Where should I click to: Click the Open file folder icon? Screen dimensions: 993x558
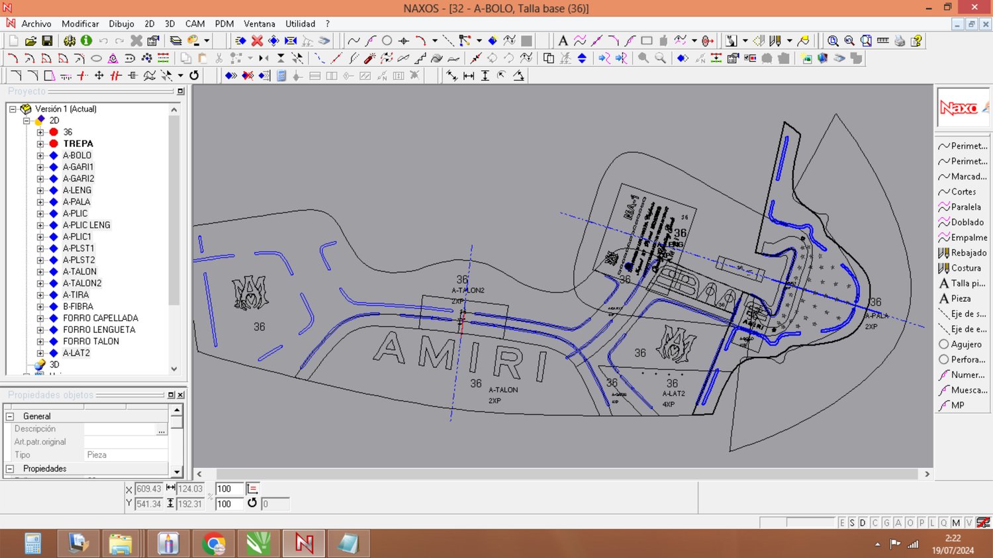pyautogui.click(x=30, y=41)
